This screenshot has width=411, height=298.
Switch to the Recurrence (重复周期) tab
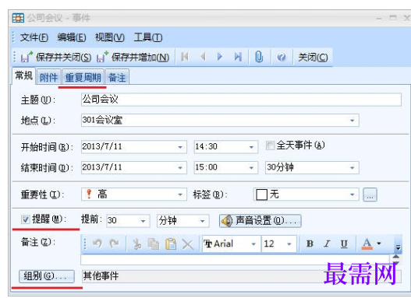83,77
